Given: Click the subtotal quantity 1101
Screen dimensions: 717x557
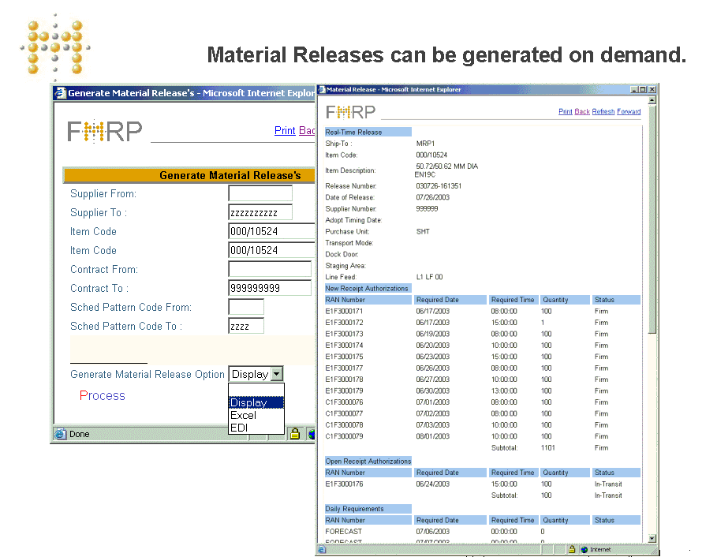Looking at the screenshot, I should 548,447.
